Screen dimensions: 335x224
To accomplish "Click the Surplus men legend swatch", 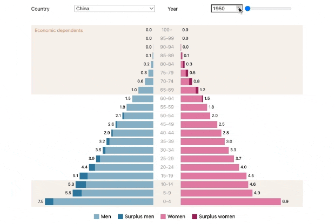I will click(x=120, y=216).
